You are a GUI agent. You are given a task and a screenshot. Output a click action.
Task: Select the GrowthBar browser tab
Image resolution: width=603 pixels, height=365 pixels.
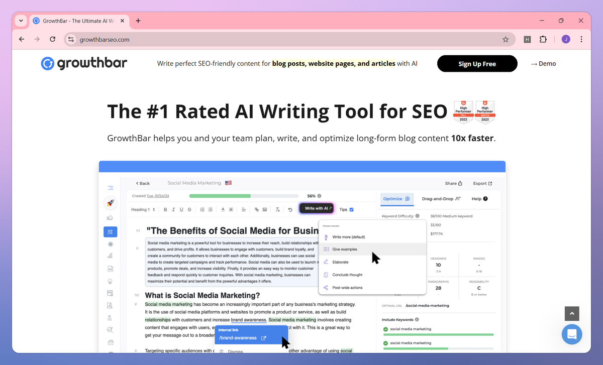point(79,21)
